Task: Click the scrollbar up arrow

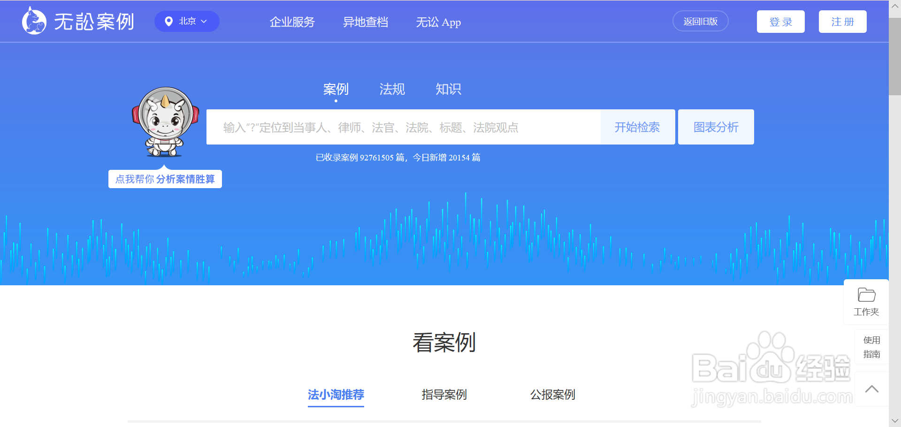Action: 895,6
